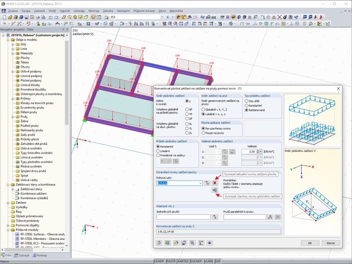Image resolution: width=352 pixels, height=264 pixels.
Task: Toggle DXF in status bar
Action: coord(218,261)
